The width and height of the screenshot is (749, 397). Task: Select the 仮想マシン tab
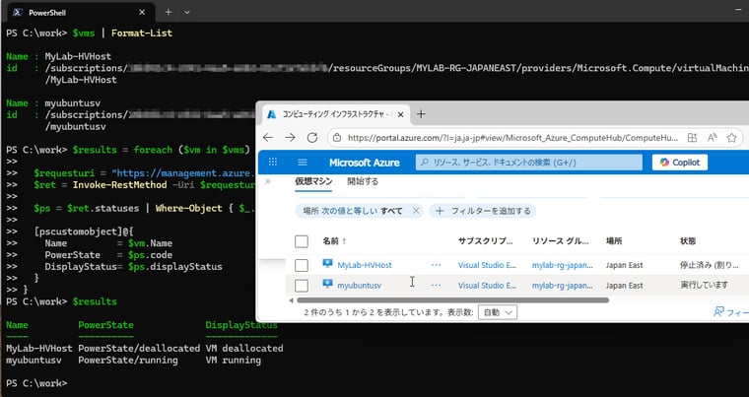[313, 181]
